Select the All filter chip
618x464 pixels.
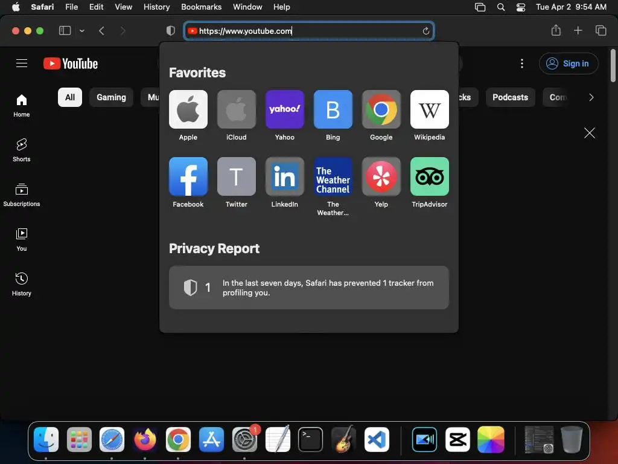[70, 97]
